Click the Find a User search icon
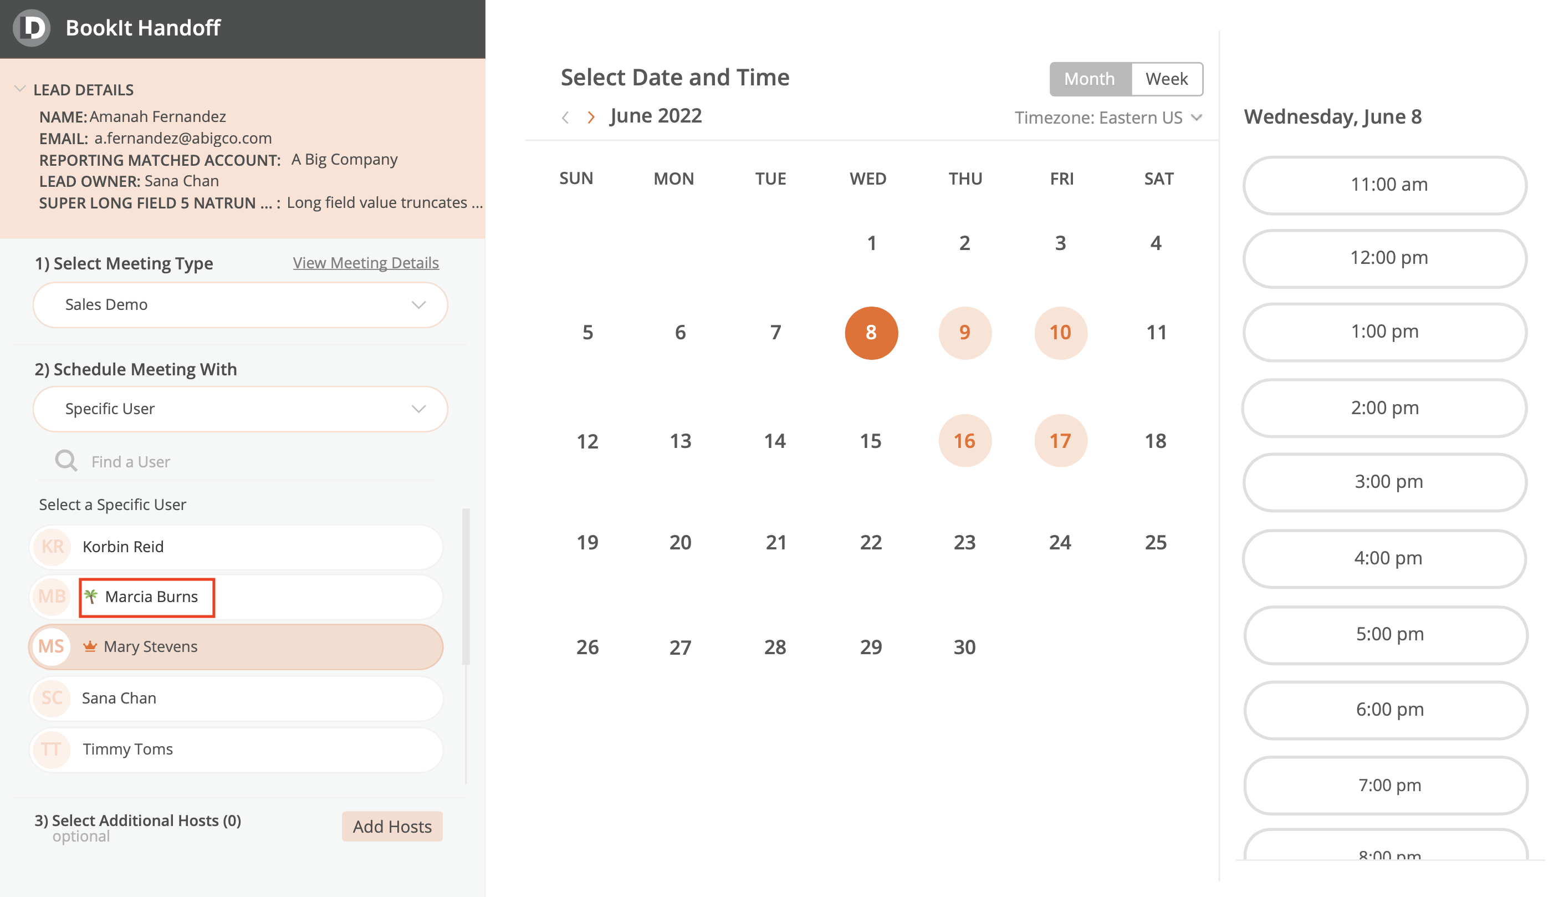This screenshot has width=1564, height=897. (66, 461)
